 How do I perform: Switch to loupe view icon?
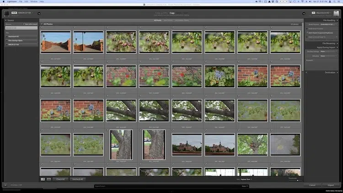(49, 179)
